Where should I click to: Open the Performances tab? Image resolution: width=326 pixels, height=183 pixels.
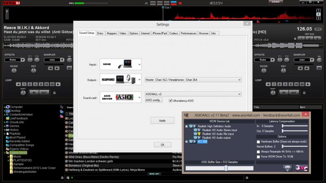(189, 33)
